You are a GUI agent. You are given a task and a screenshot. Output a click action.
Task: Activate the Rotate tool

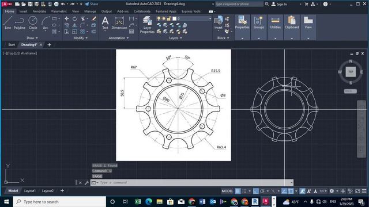74,19
